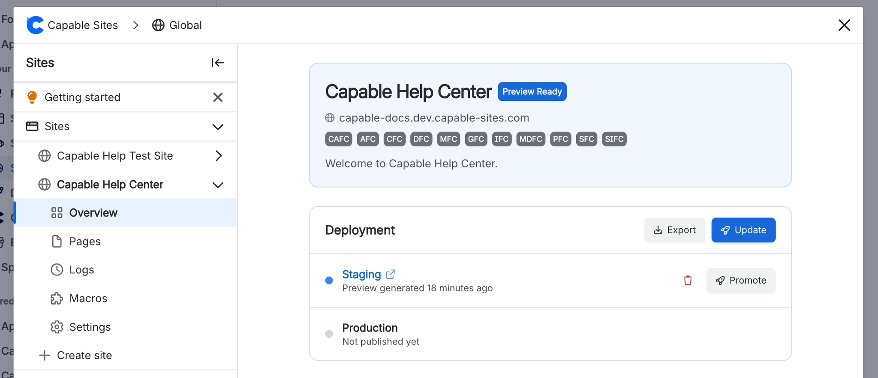Click the DFC tag
Viewport: 878px width, 378px height.
pyautogui.click(x=421, y=139)
